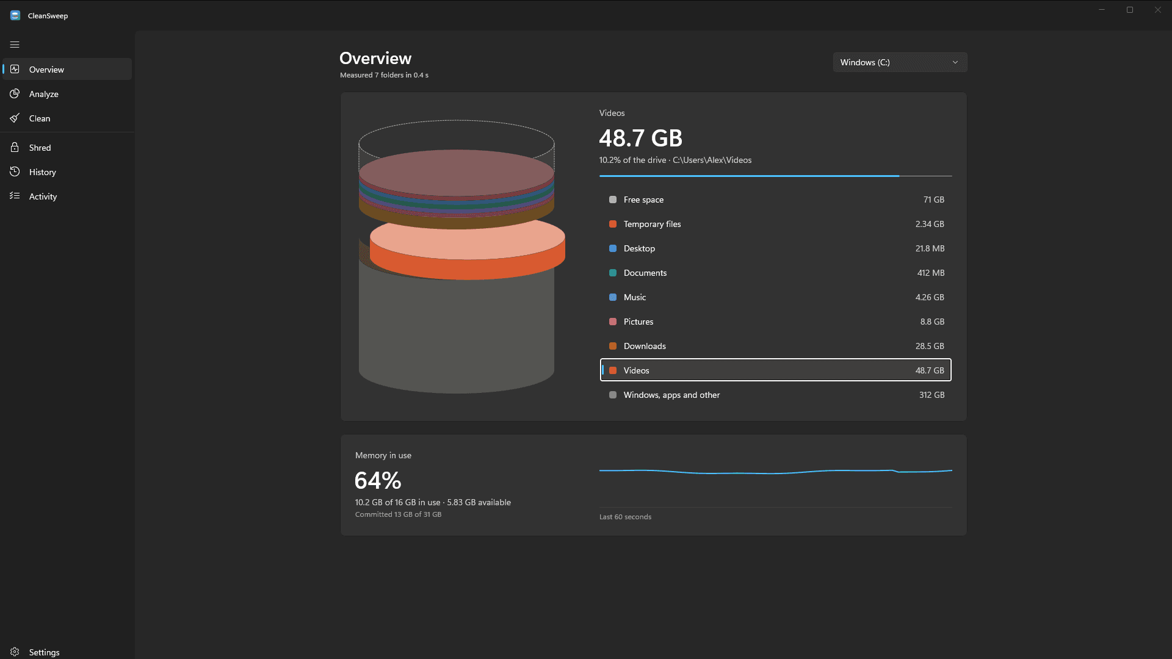Screen dimensions: 1172x659
Task: Select the Desktop storage row
Action: (x=776, y=248)
